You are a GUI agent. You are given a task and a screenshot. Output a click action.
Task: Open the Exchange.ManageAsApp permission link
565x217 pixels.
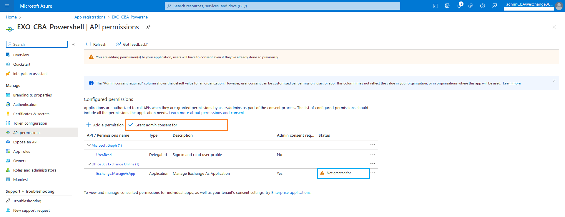pyautogui.click(x=116, y=173)
